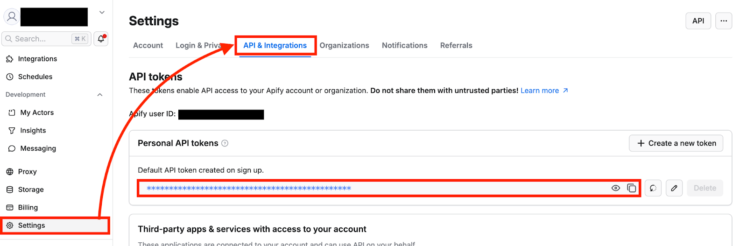Edit the default API token
747x246 pixels.
tap(674, 188)
